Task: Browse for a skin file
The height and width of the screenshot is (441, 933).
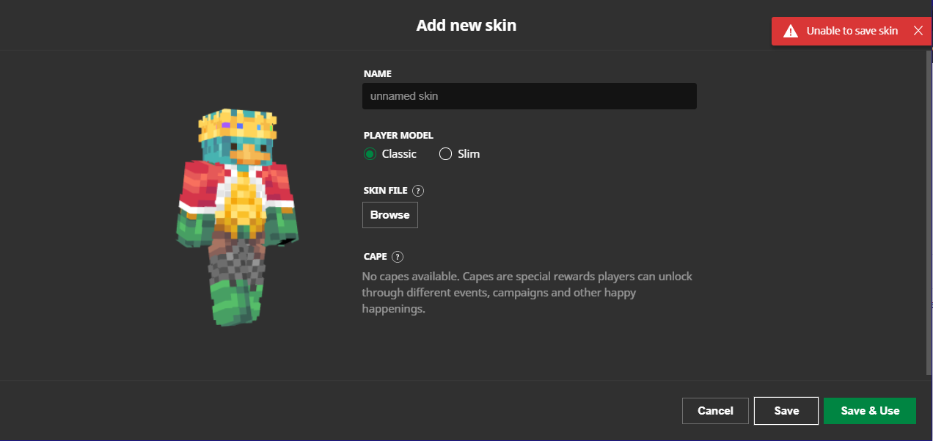Action: (390, 215)
